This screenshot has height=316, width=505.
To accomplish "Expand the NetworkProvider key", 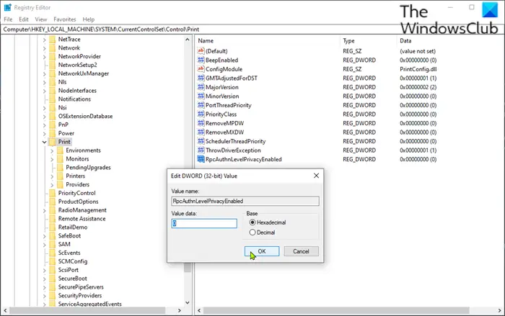I will pyautogui.click(x=43, y=56).
